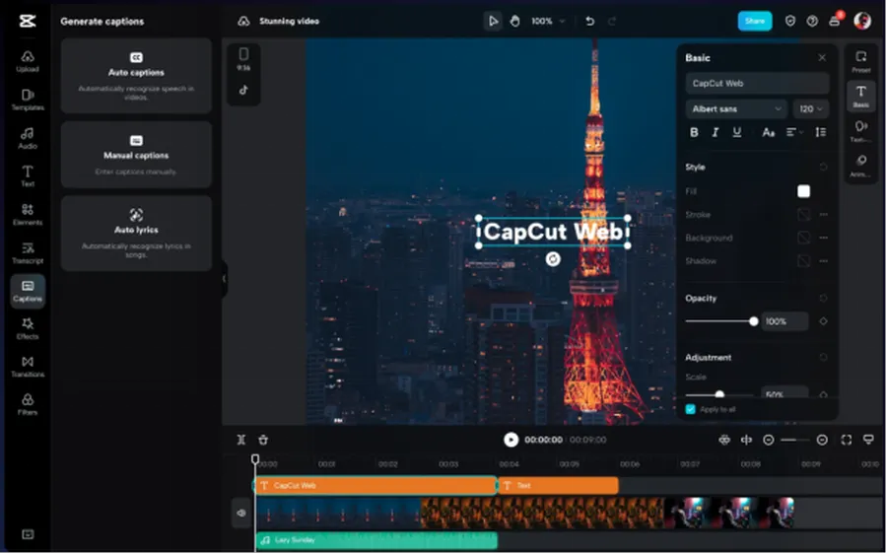Click the white Fill color swatch

[x=803, y=191]
